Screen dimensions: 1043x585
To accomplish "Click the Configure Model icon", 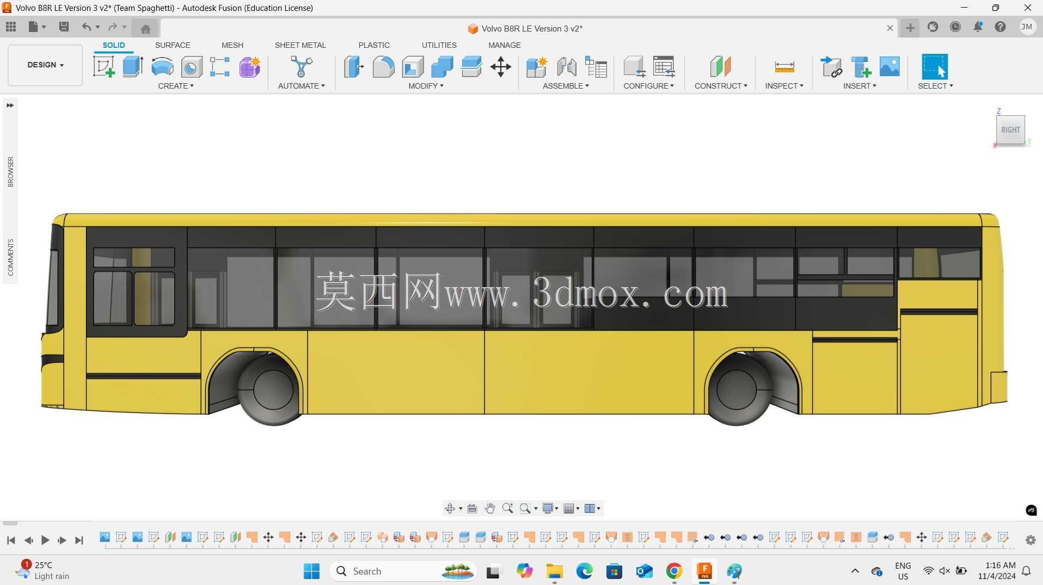I will click(634, 67).
